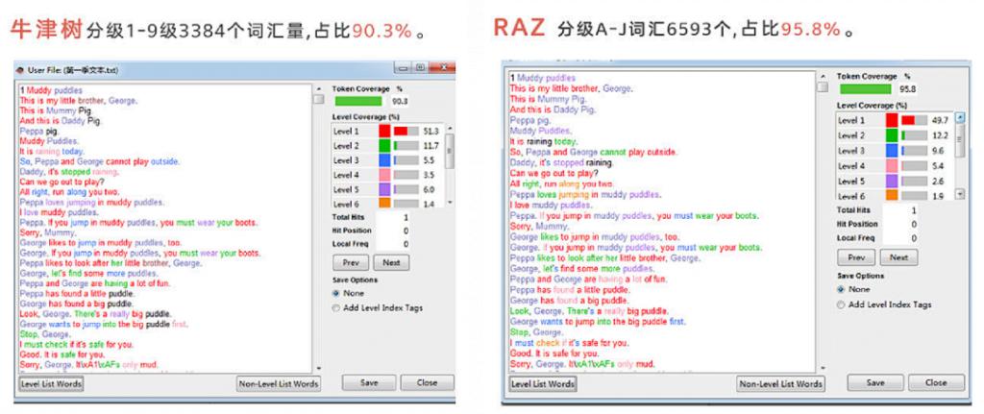Click Total Hits field in left window
Image resolution: width=984 pixels, height=414 pixels.
[393, 217]
